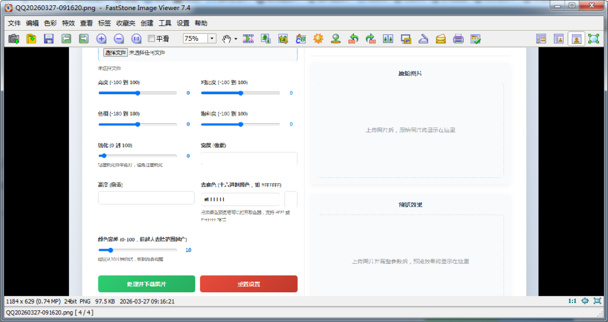The width and height of the screenshot is (608, 322).
Task: Open the 创建 menu
Action: pos(147,23)
